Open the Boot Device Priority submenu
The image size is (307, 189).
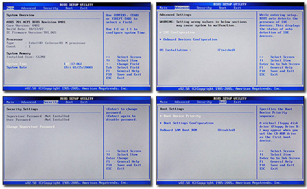coord(182,116)
